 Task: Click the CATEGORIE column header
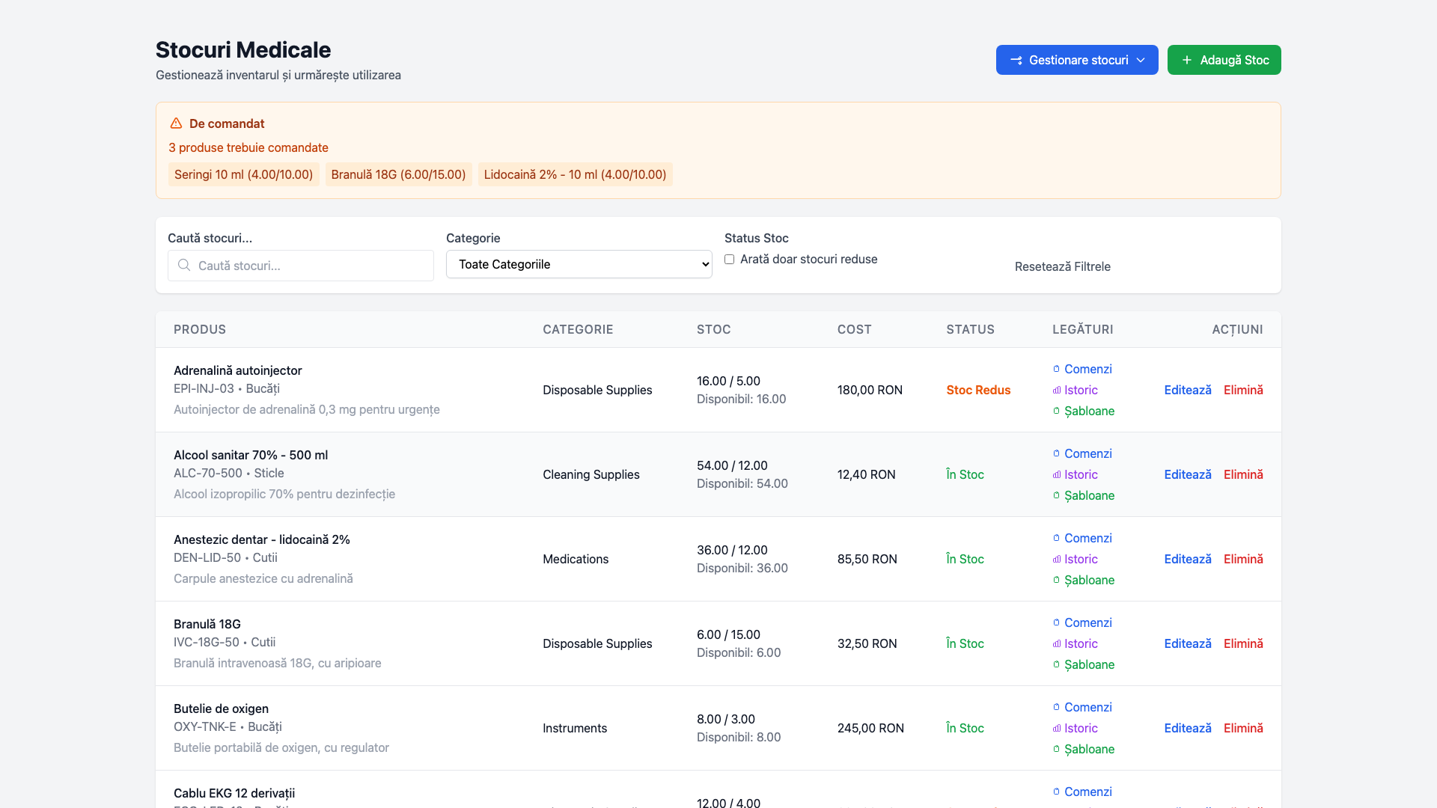[578, 329]
